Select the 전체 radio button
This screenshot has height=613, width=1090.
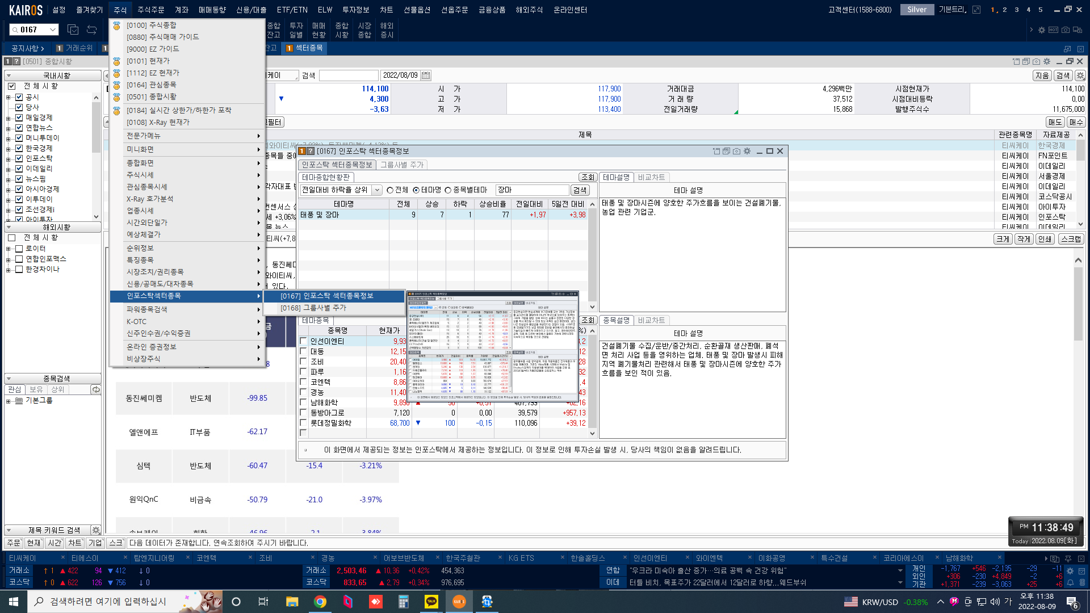(x=390, y=190)
